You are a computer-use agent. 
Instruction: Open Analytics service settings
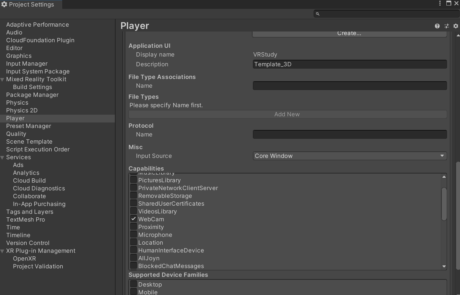tap(26, 173)
